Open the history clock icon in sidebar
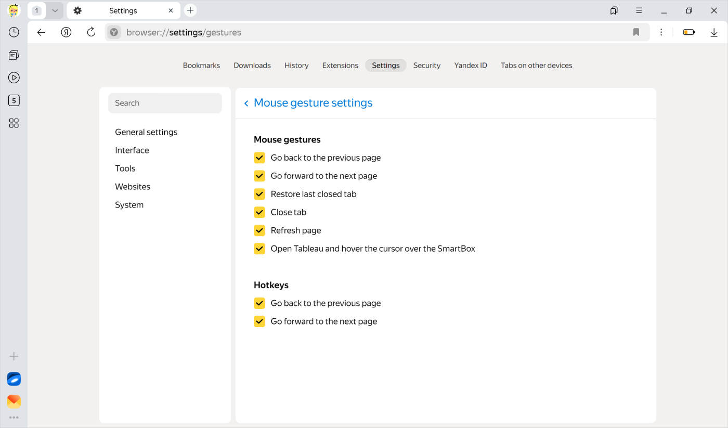This screenshot has height=428, width=728. click(x=14, y=32)
